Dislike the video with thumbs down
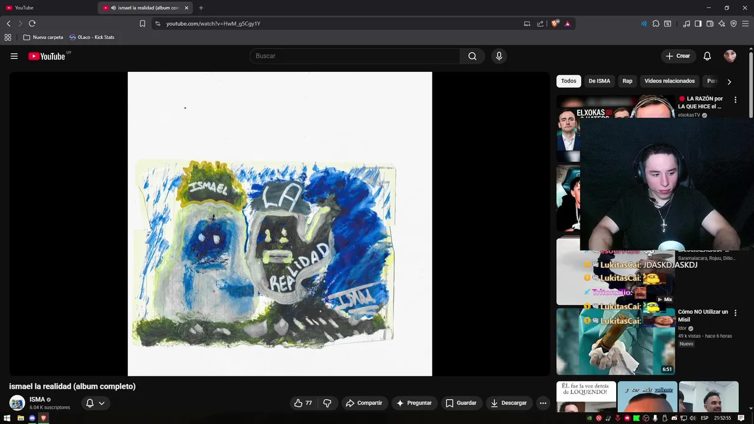 coord(328,403)
